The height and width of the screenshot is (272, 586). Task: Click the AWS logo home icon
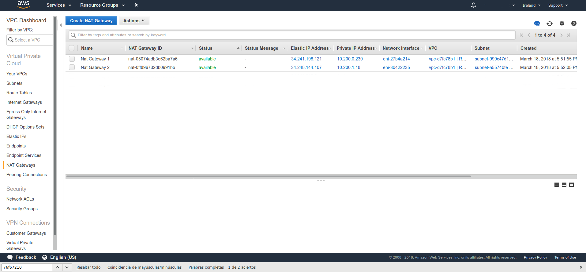click(x=23, y=5)
